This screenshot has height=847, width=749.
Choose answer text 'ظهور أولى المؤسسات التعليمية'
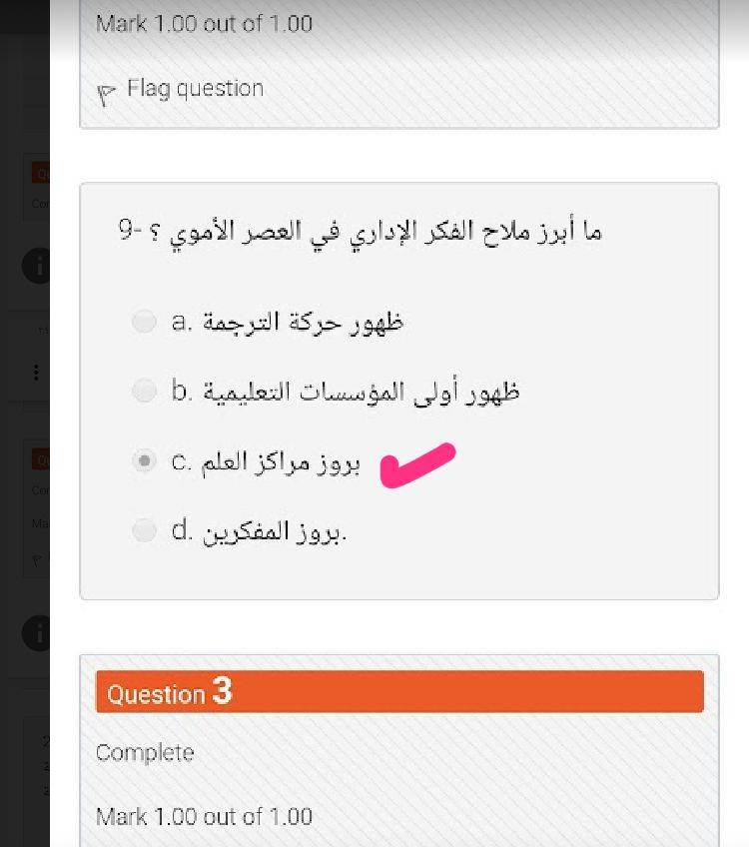(x=361, y=392)
